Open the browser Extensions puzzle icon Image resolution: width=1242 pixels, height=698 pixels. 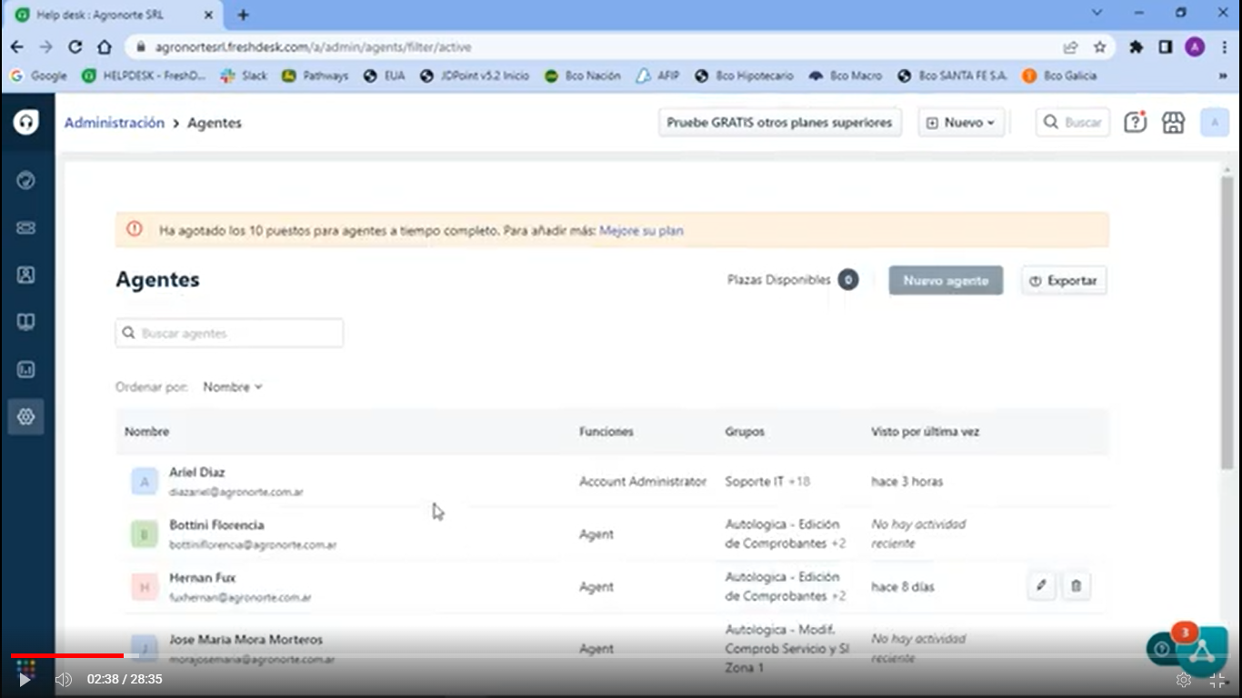pyautogui.click(x=1136, y=47)
